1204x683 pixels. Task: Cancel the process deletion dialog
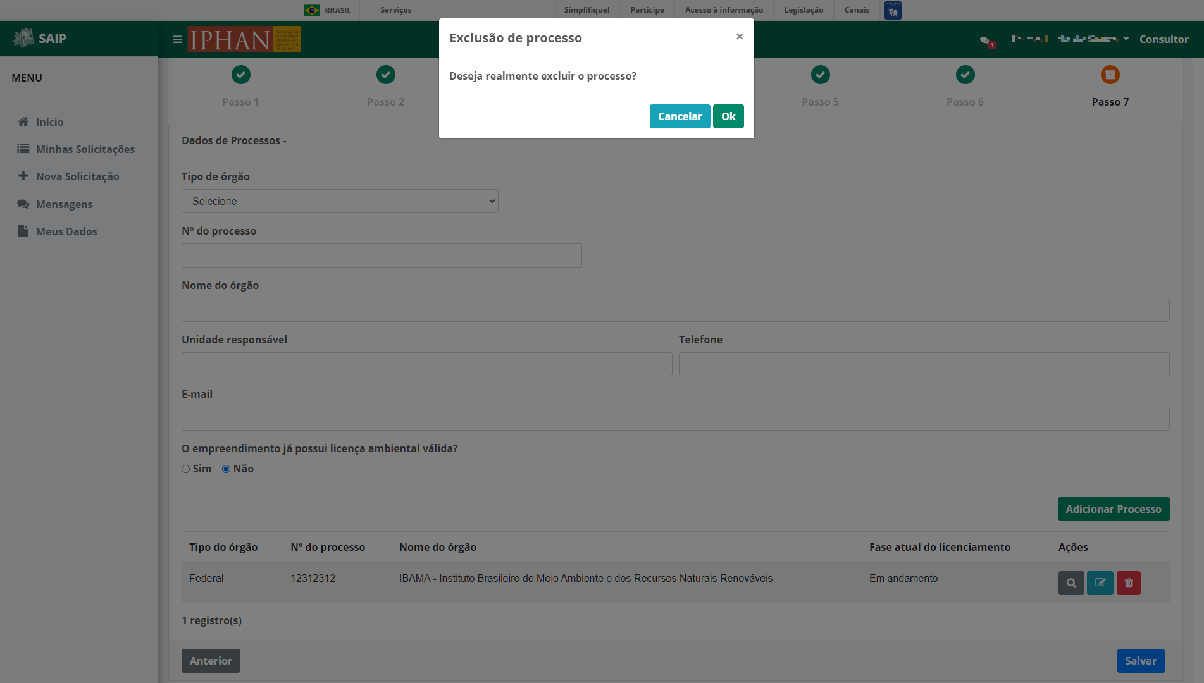(x=680, y=116)
